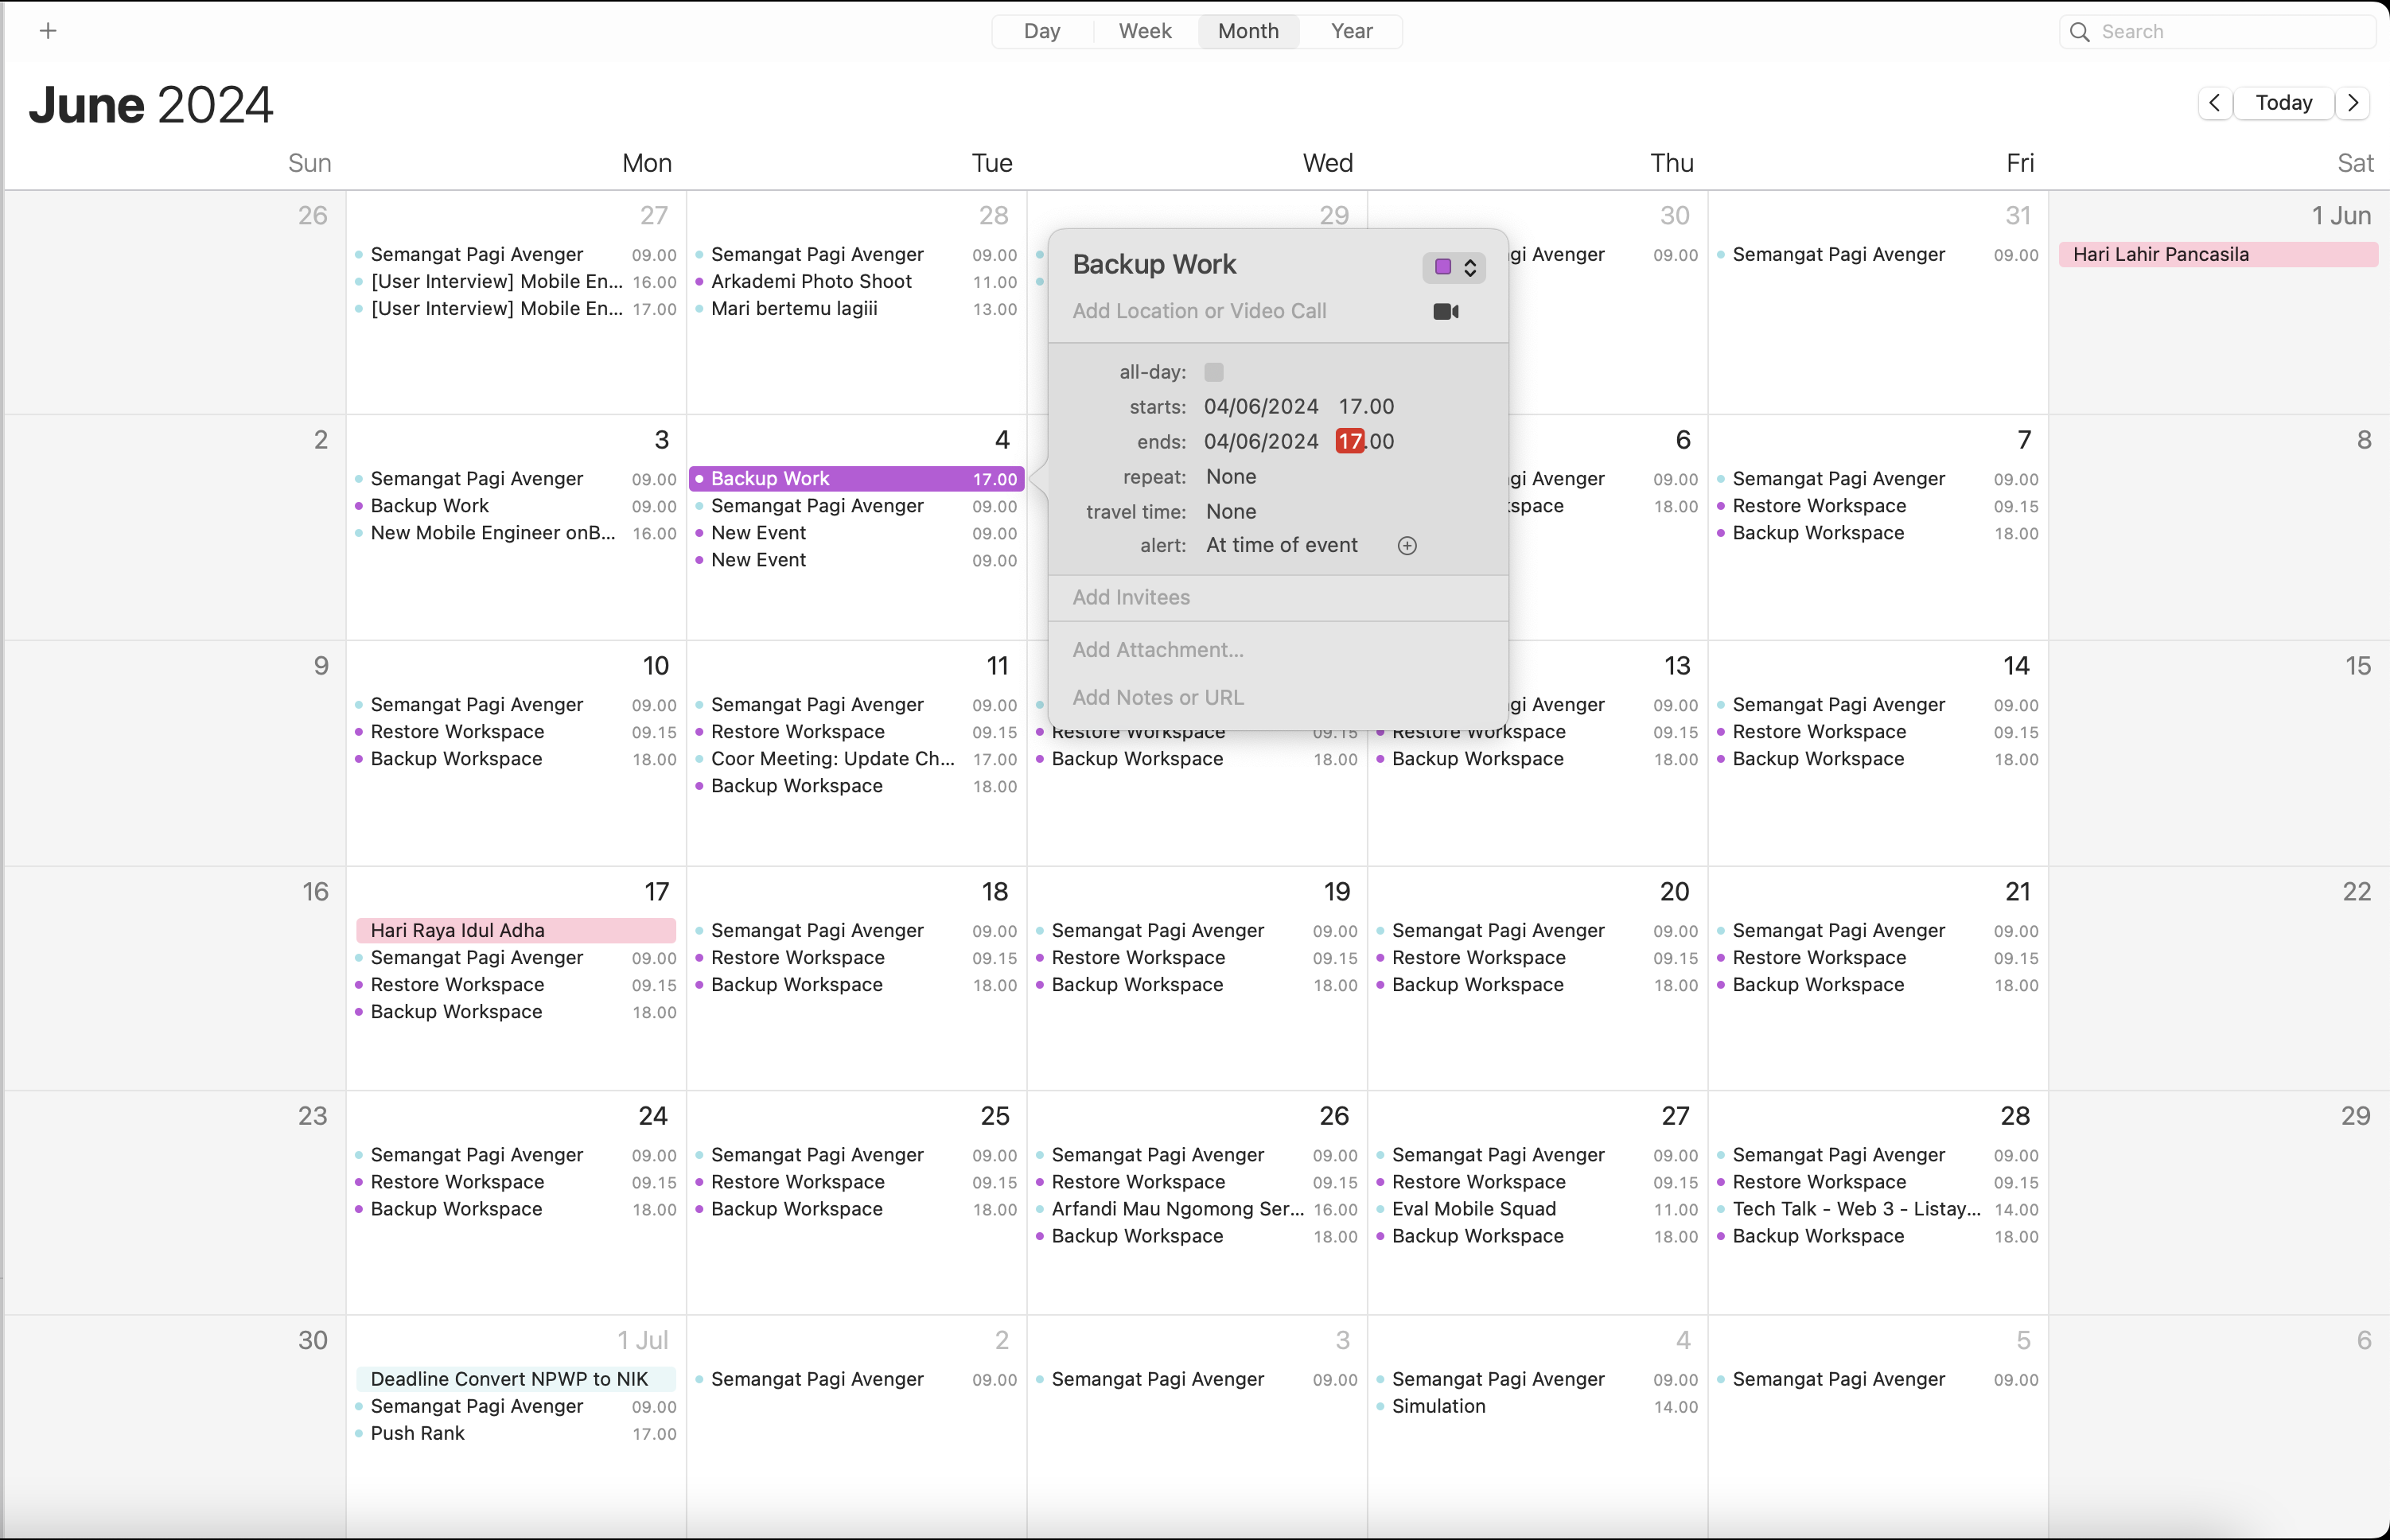Click Add Attachment link
2390x1540 pixels.
point(1158,650)
